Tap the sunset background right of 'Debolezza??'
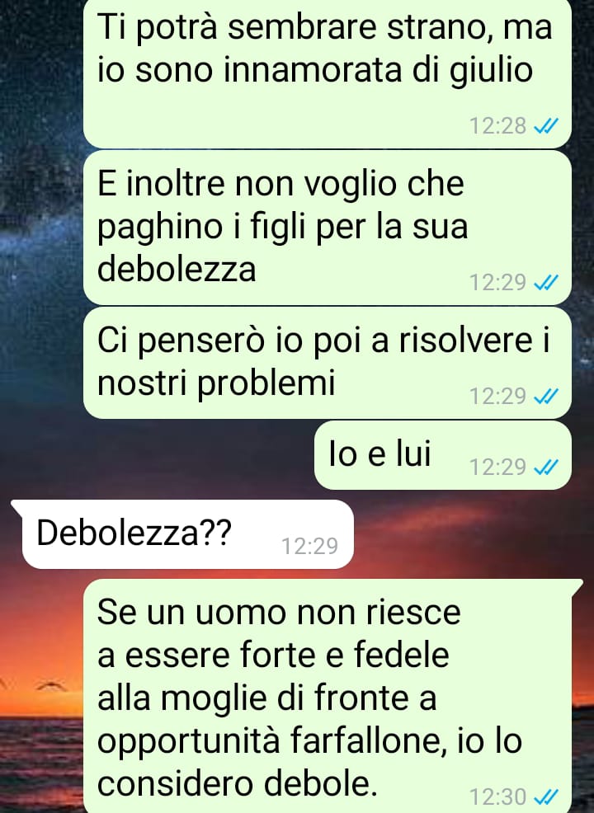This screenshot has height=813, width=594. click(x=467, y=534)
